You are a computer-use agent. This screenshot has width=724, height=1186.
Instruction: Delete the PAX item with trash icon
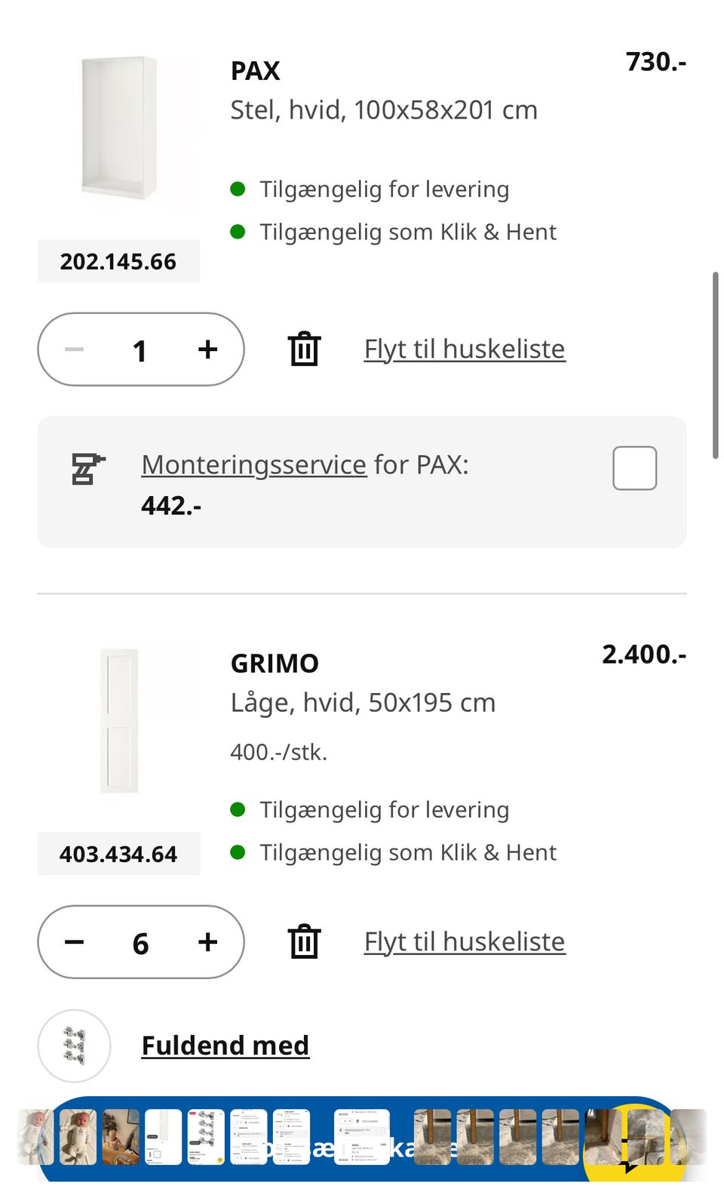click(304, 350)
